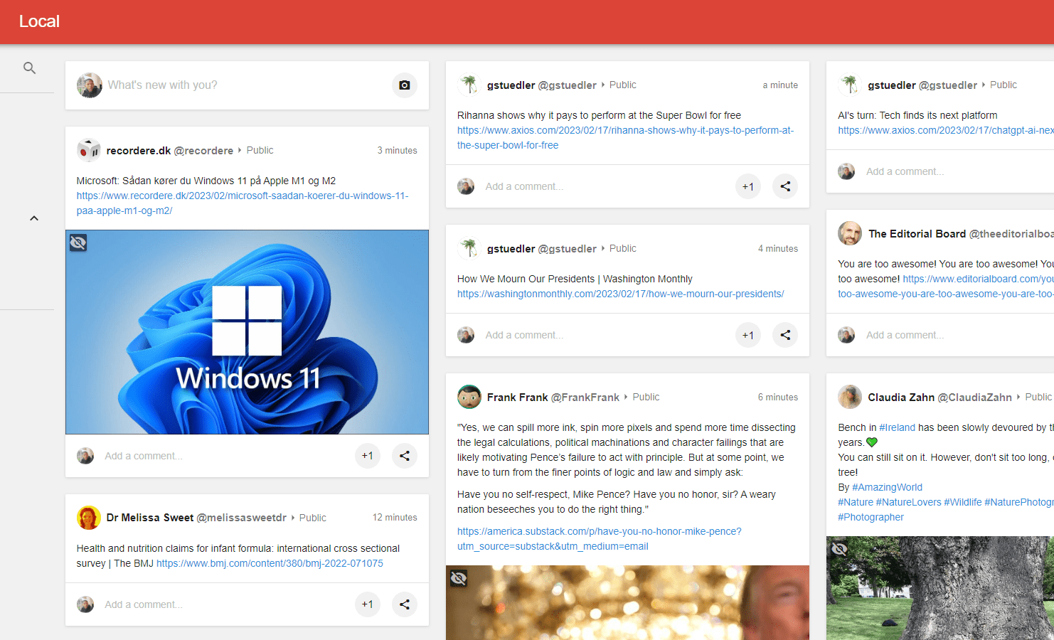The height and width of the screenshot is (640, 1054).
Task: +1 the Windows 11 post
Action: pyautogui.click(x=367, y=456)
